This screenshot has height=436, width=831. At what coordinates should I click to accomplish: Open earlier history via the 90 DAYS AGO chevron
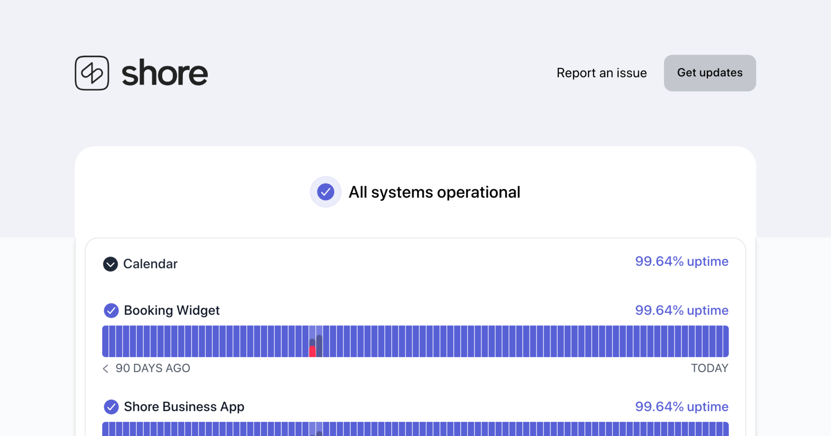(105, 369)
